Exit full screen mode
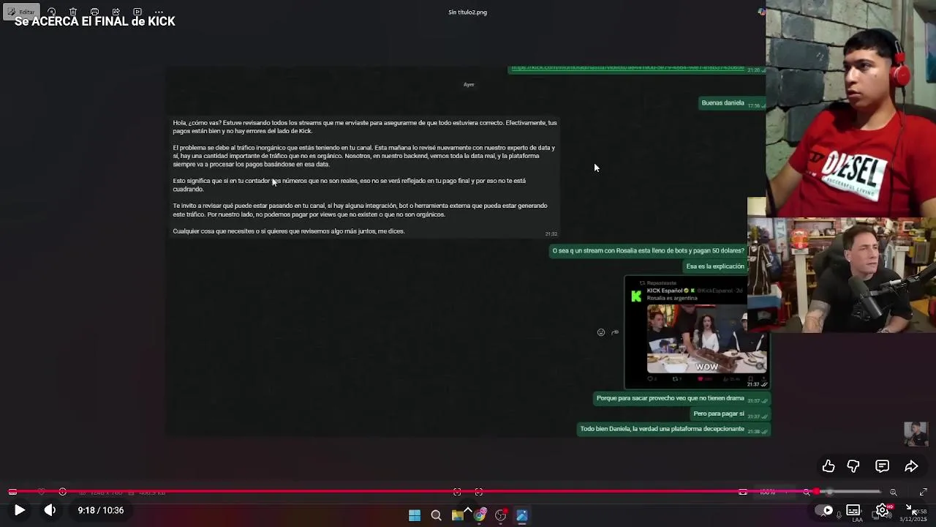Screen dimensions: 936x527 (911, 509)
